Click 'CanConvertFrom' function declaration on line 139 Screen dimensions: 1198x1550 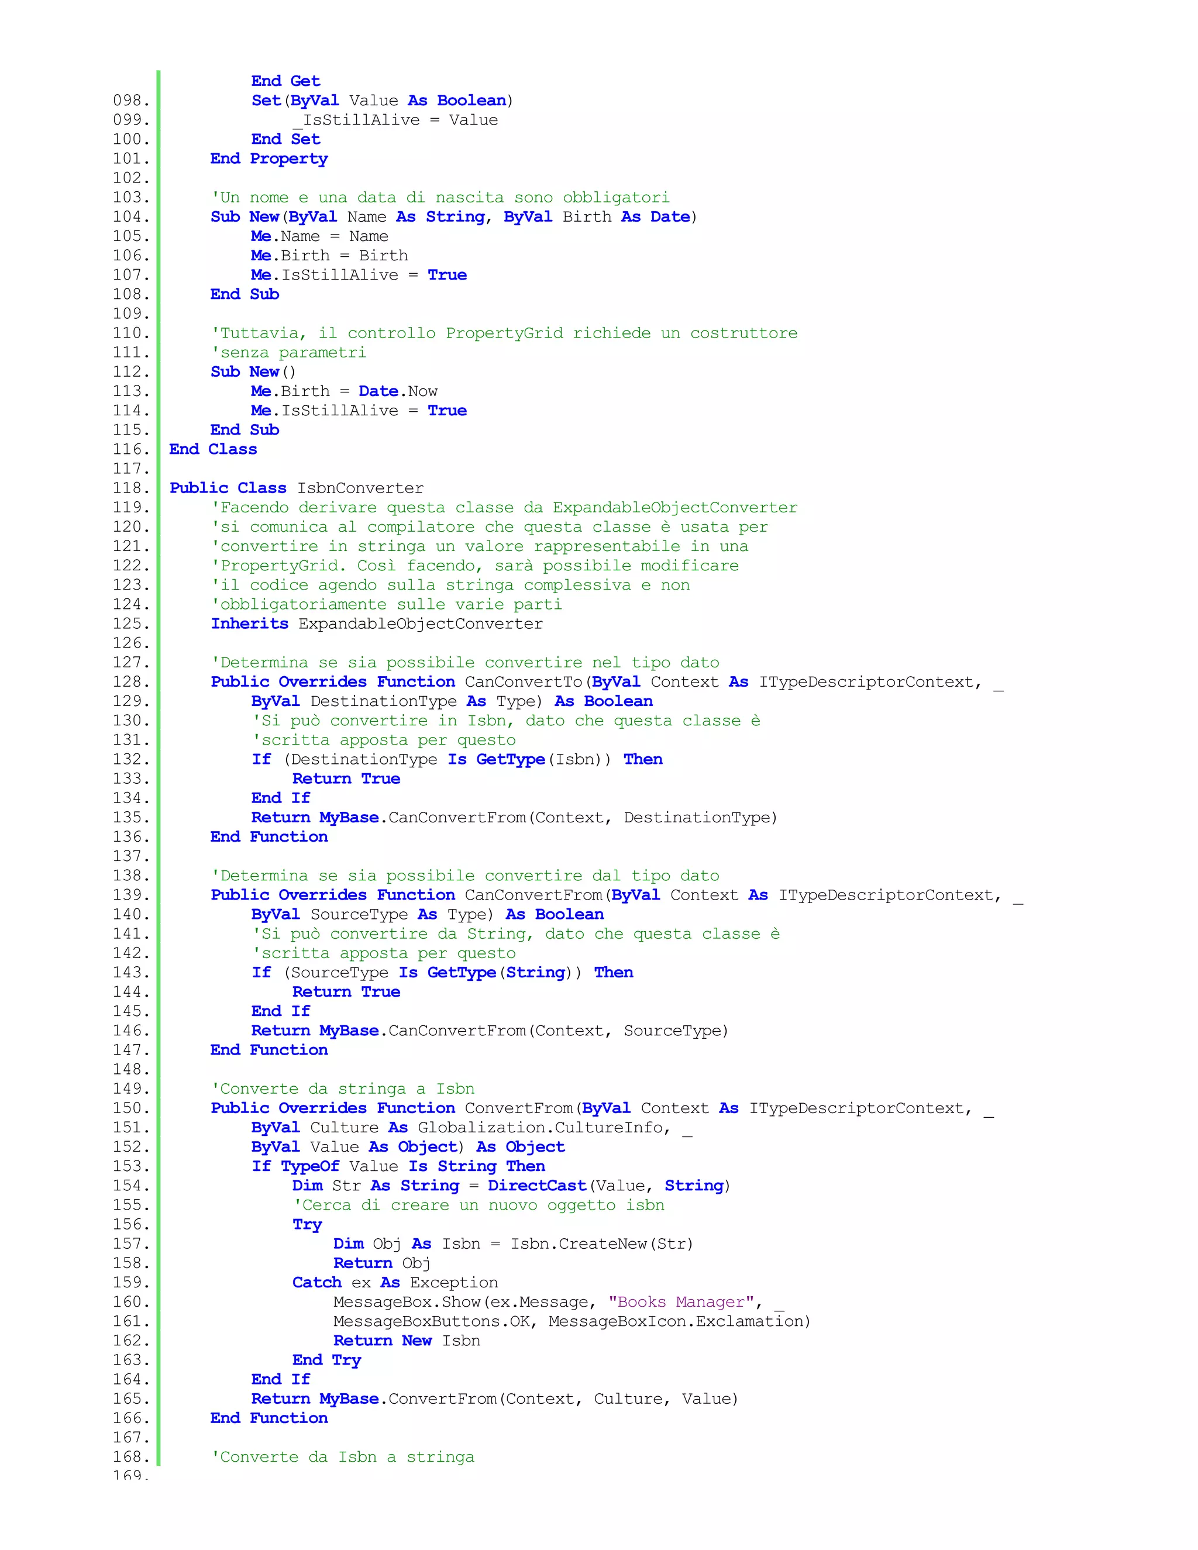(x=617, y=895)
